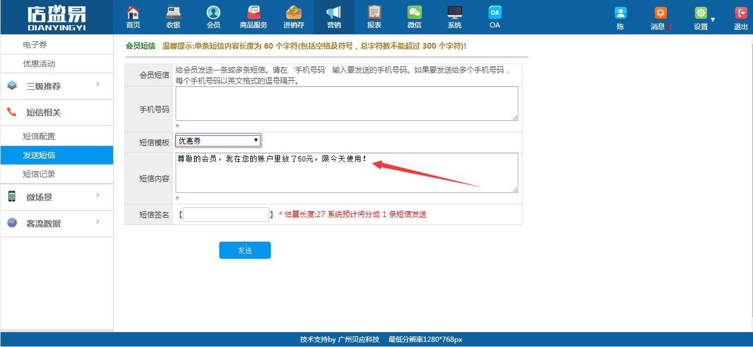
Task: Open the 设置 gear icon
Action: [x=701, y=13]
